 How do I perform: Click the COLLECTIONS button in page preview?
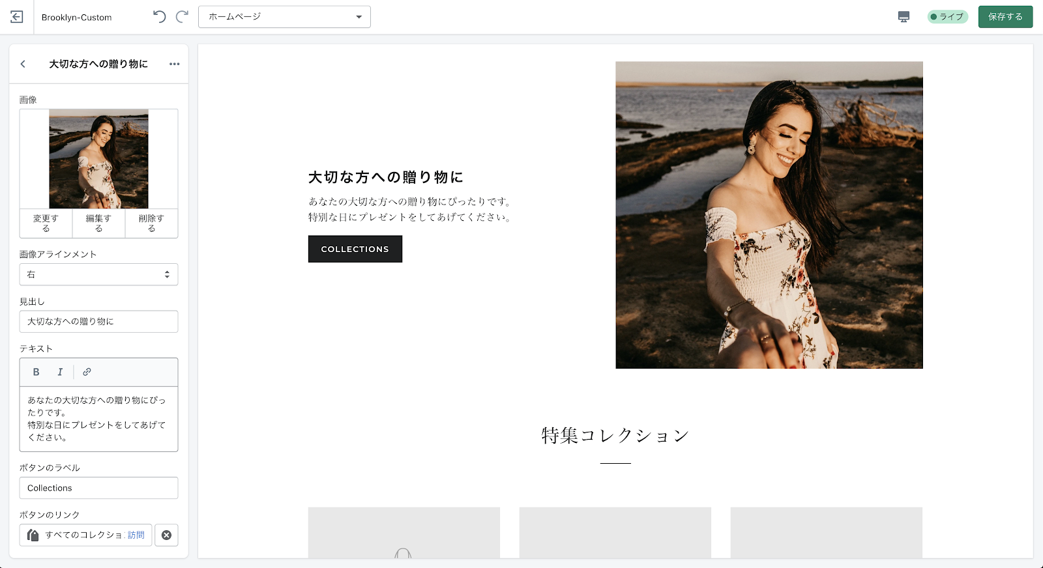click(x=355, y=249)
